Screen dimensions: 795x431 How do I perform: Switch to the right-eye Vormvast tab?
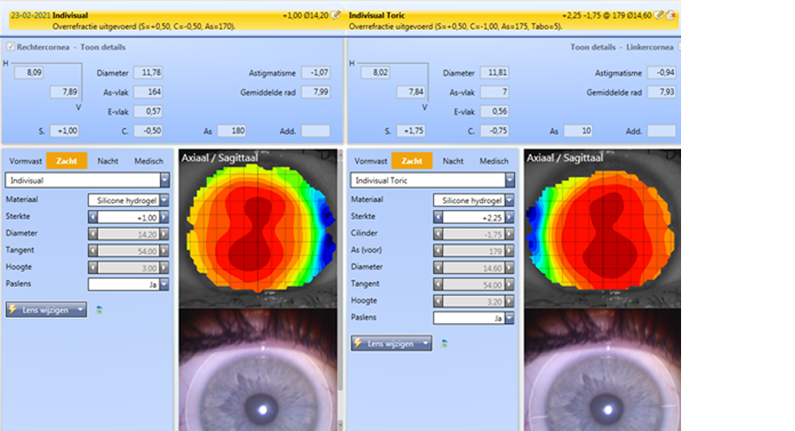tap(26, 161)
